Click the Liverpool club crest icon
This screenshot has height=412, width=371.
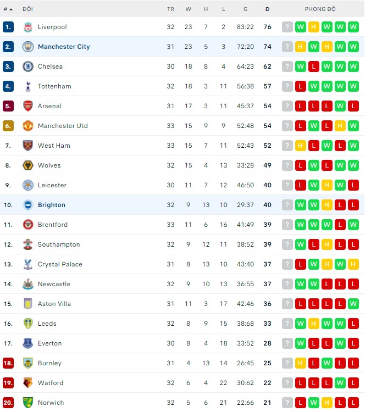coord(27,27)
